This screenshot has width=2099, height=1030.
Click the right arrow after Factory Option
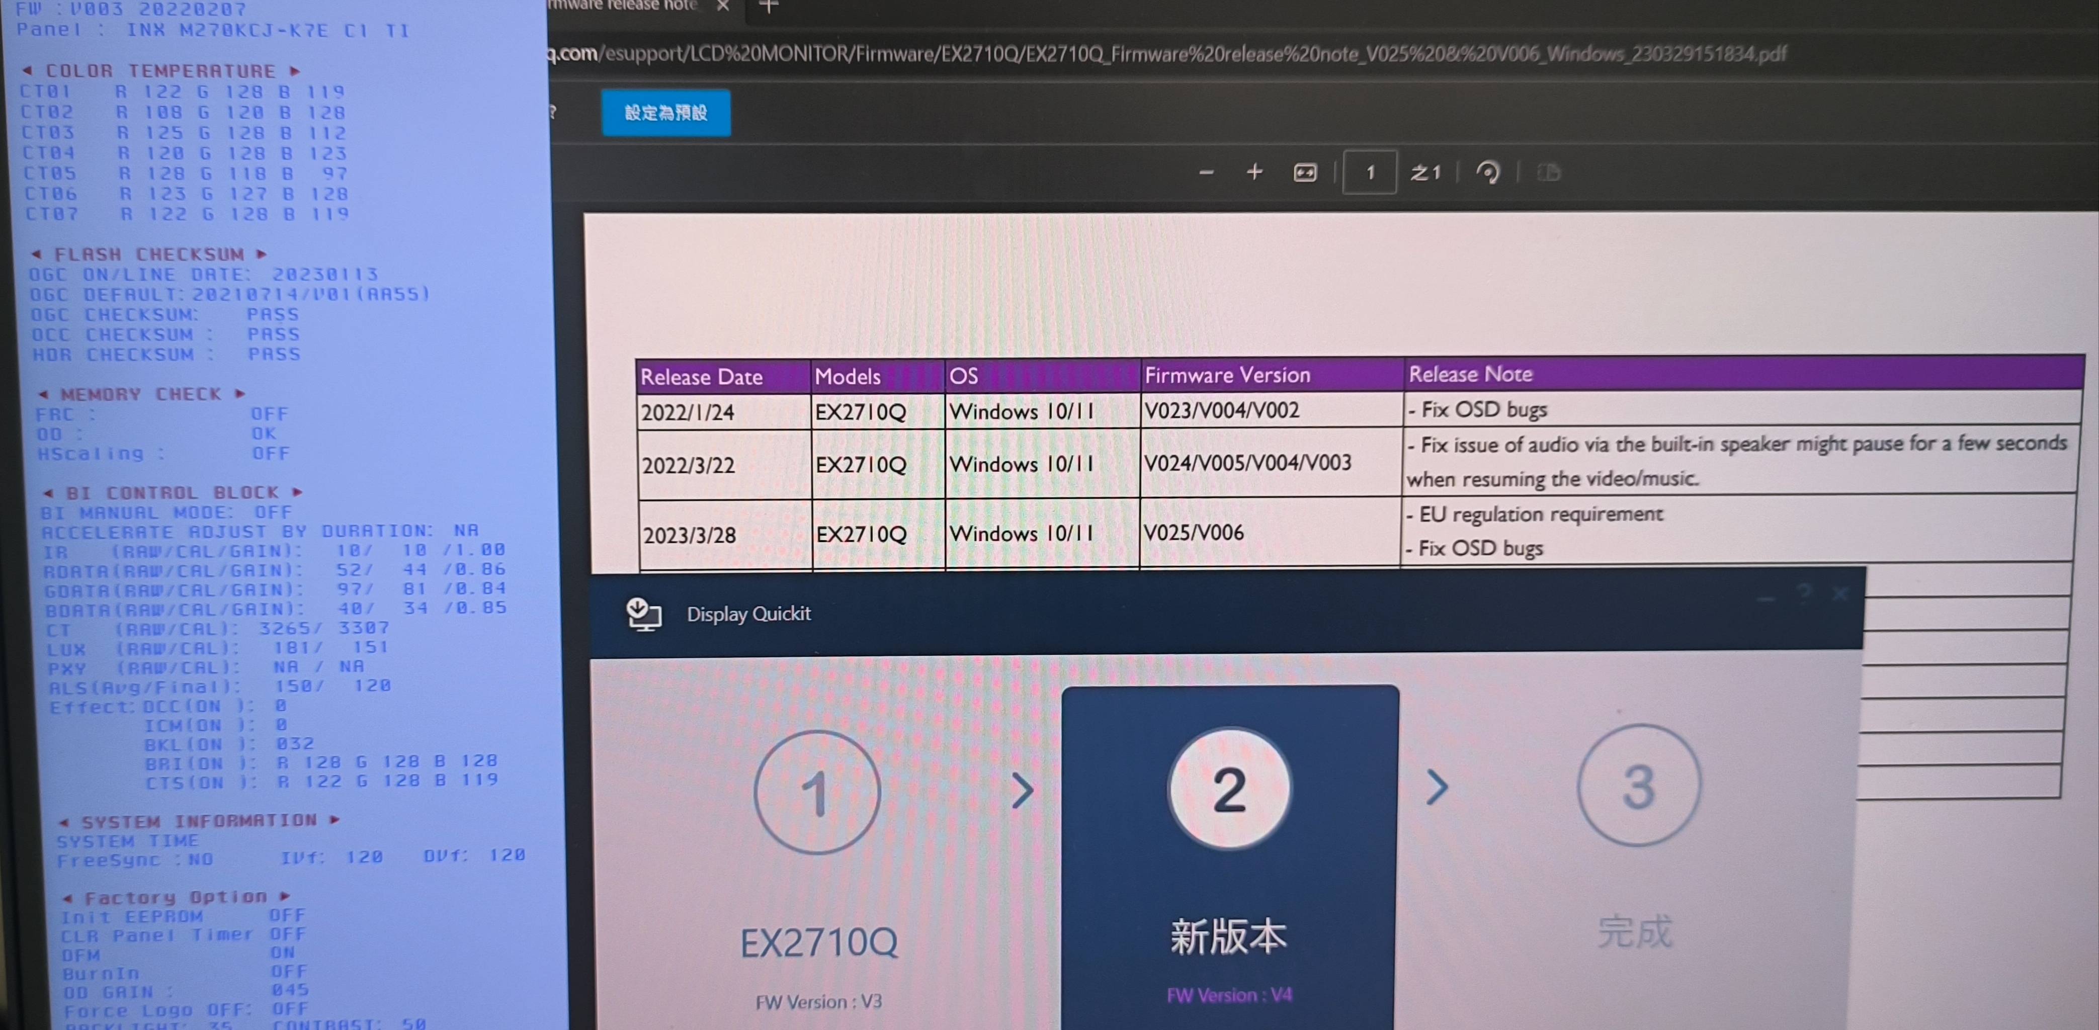pyautogui.click(x=284, y=896)
